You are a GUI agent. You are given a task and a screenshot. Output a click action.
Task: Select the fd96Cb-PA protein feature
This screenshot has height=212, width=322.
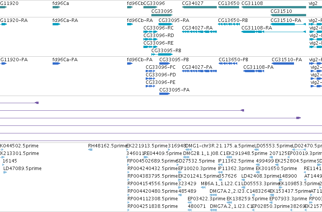point(130,63)
